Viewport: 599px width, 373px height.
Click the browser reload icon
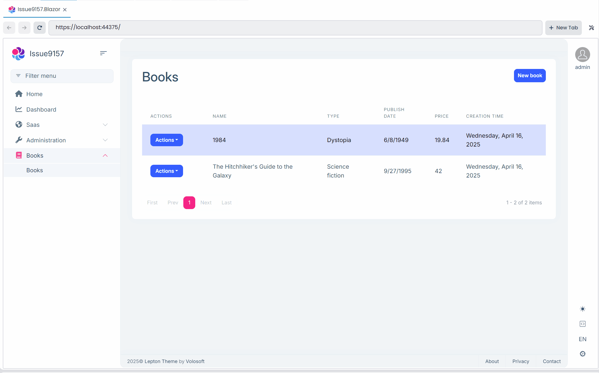pyautogui.click(x=40, y=28)
